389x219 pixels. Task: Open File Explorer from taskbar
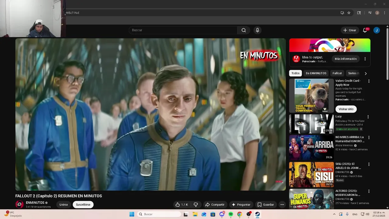pos(195,214)
